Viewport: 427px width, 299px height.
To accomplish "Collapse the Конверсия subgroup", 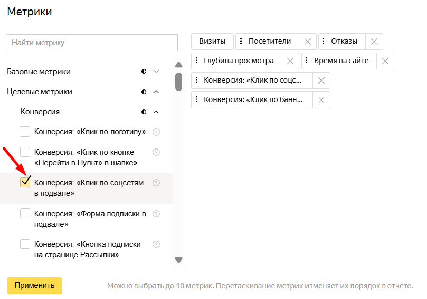I will pyautogui.click(x=156, y=112).
